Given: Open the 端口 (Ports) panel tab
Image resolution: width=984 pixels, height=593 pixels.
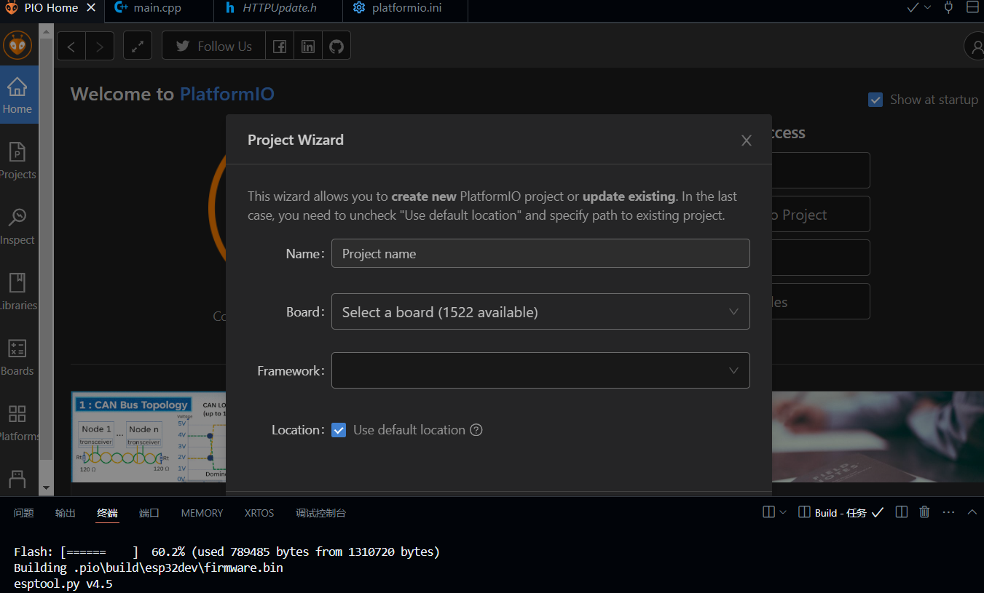Looking at the screenshot, I should [x=149, y=513].
